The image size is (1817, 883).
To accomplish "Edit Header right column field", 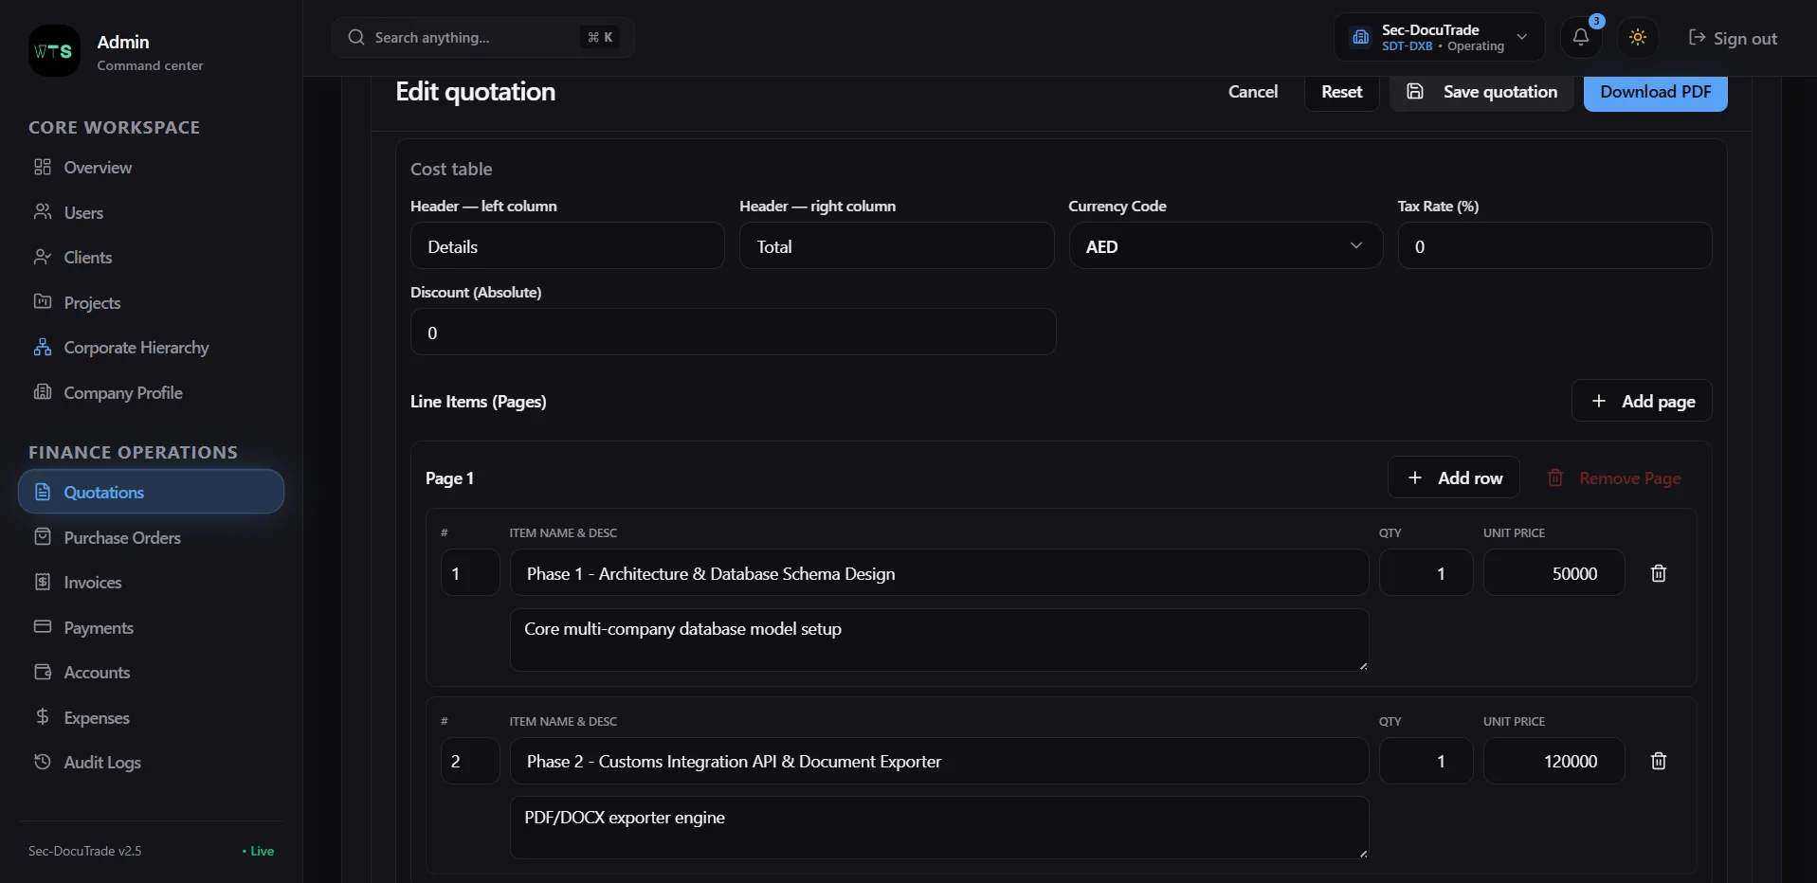I will click(897, 246).
